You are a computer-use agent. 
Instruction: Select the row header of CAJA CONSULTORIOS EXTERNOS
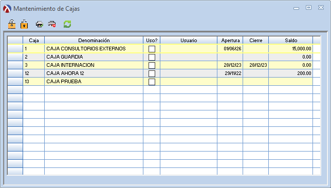pyautogui.click(x=15, y=48)
